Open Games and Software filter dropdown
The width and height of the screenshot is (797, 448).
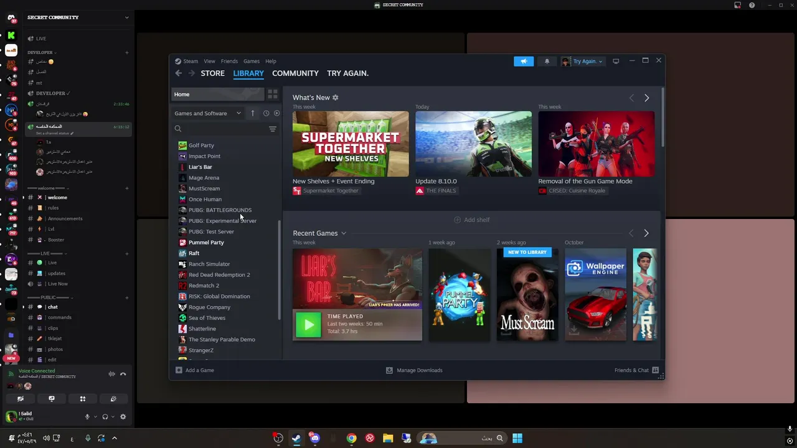point(207,113)
